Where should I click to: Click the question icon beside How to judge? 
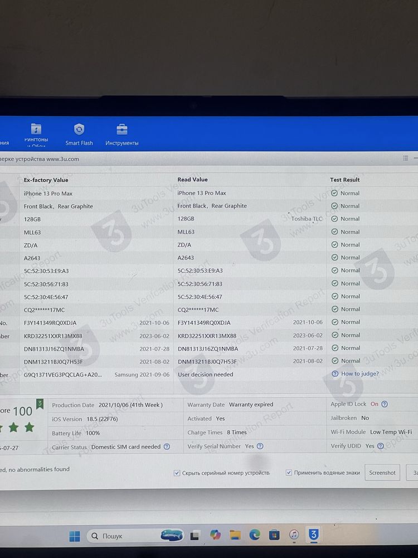[x=335, y=374]
